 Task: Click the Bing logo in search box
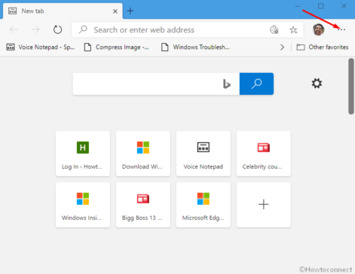click(227, 84)
